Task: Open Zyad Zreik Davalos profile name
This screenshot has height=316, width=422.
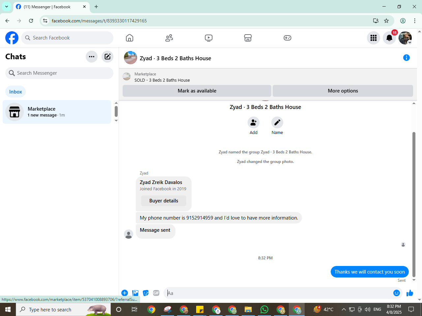Action: point(161,182)
